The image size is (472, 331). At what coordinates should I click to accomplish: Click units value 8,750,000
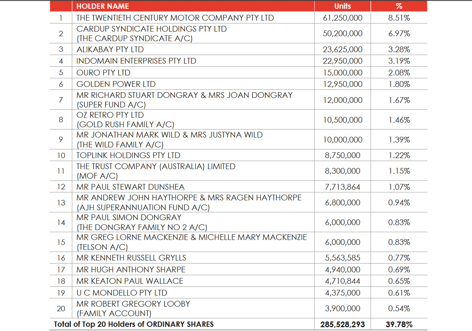(343, 155)
